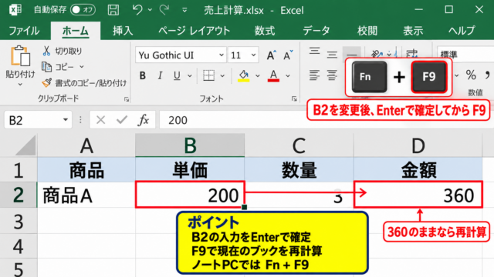494x277 pixels.
Task: Click cell D2 with value 360
Action: coord(418,195)
